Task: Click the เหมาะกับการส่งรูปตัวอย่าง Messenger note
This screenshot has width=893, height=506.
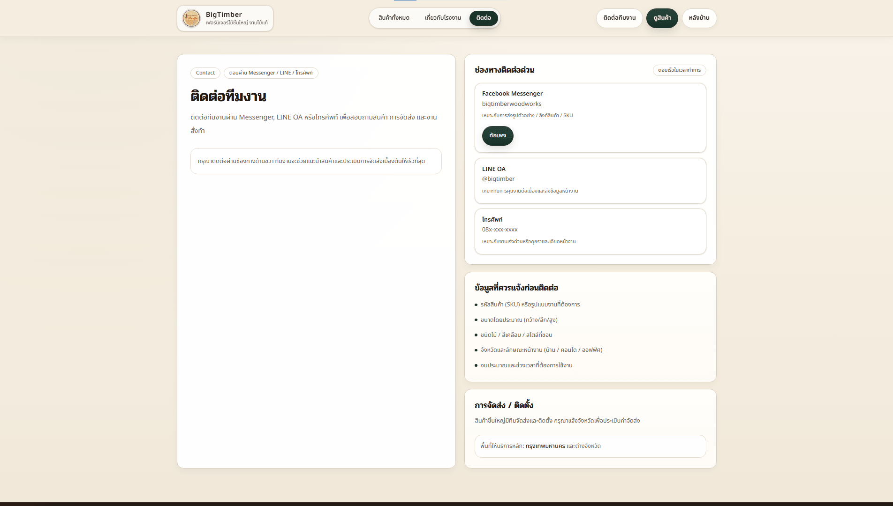Action: (527, 116)
